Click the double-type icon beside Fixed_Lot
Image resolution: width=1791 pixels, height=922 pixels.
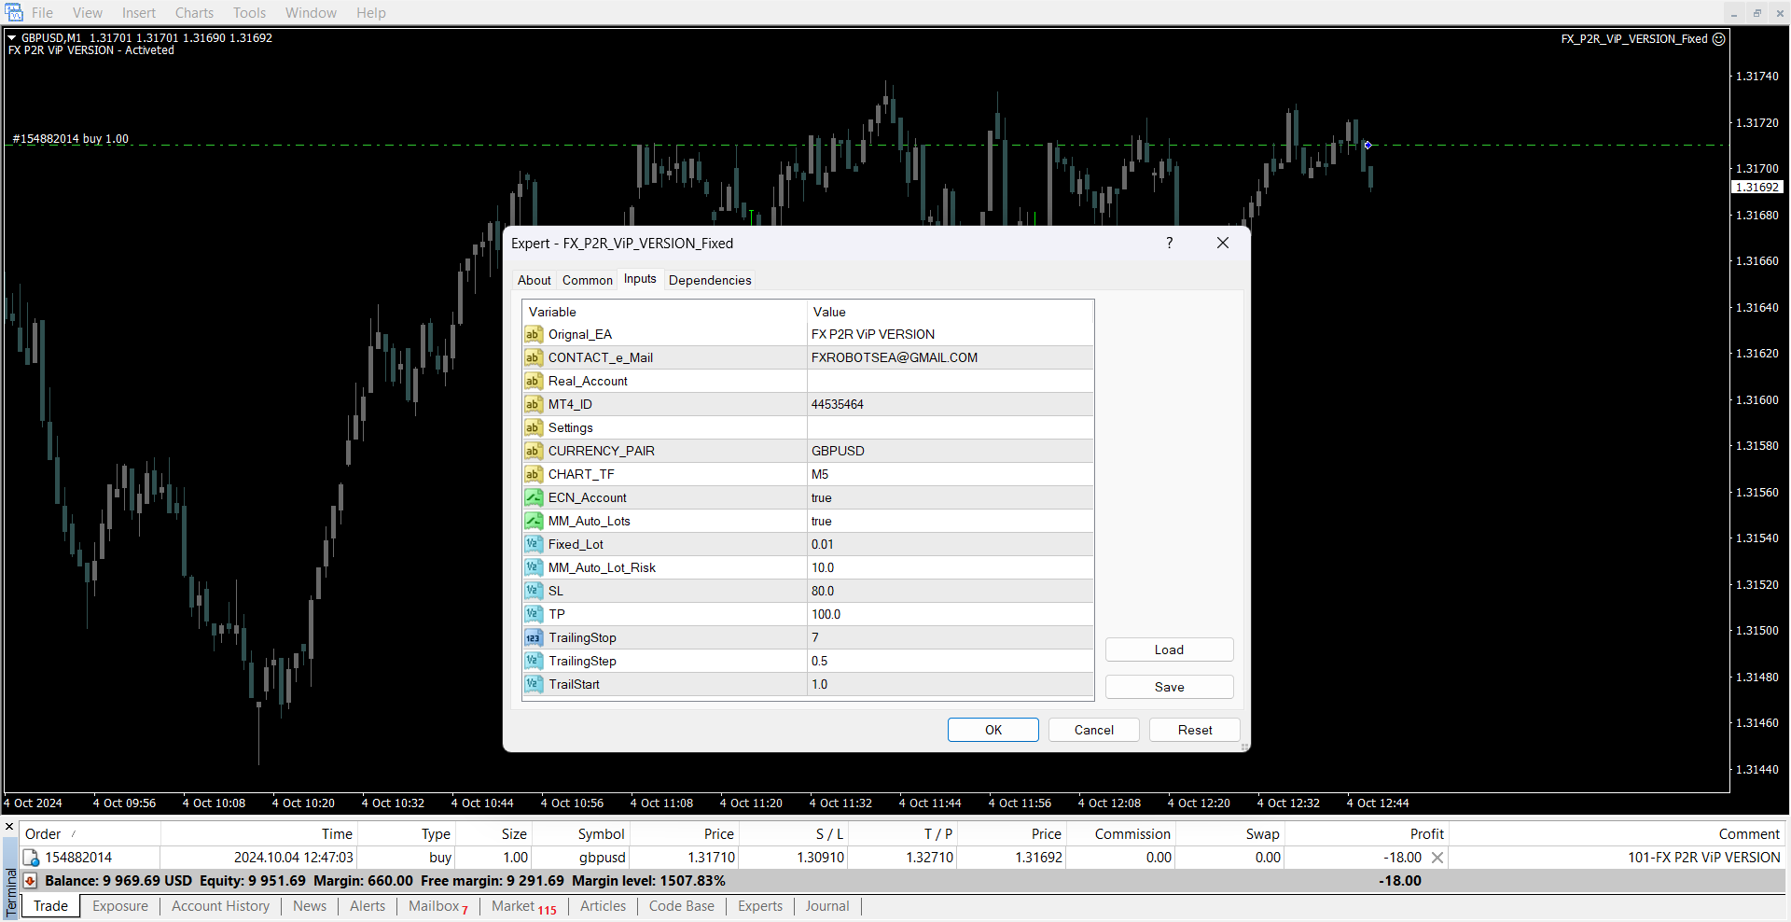[533, 544]
